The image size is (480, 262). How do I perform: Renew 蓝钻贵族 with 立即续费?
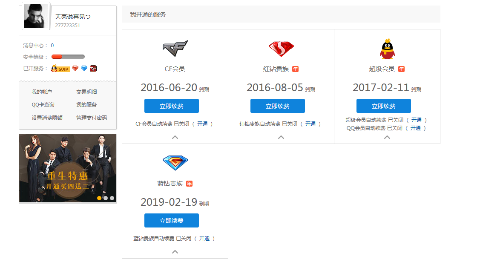click(172, 220)
